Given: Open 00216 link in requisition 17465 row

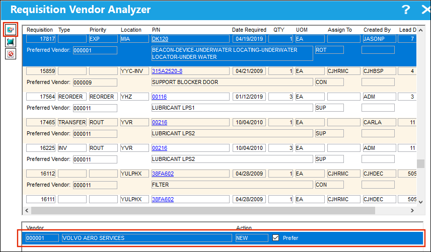Looking at the screenshot, I should 160,122.
